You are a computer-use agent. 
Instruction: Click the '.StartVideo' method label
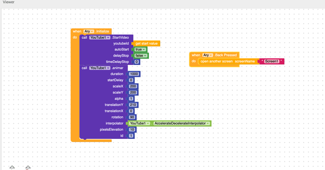coord(120,38)
